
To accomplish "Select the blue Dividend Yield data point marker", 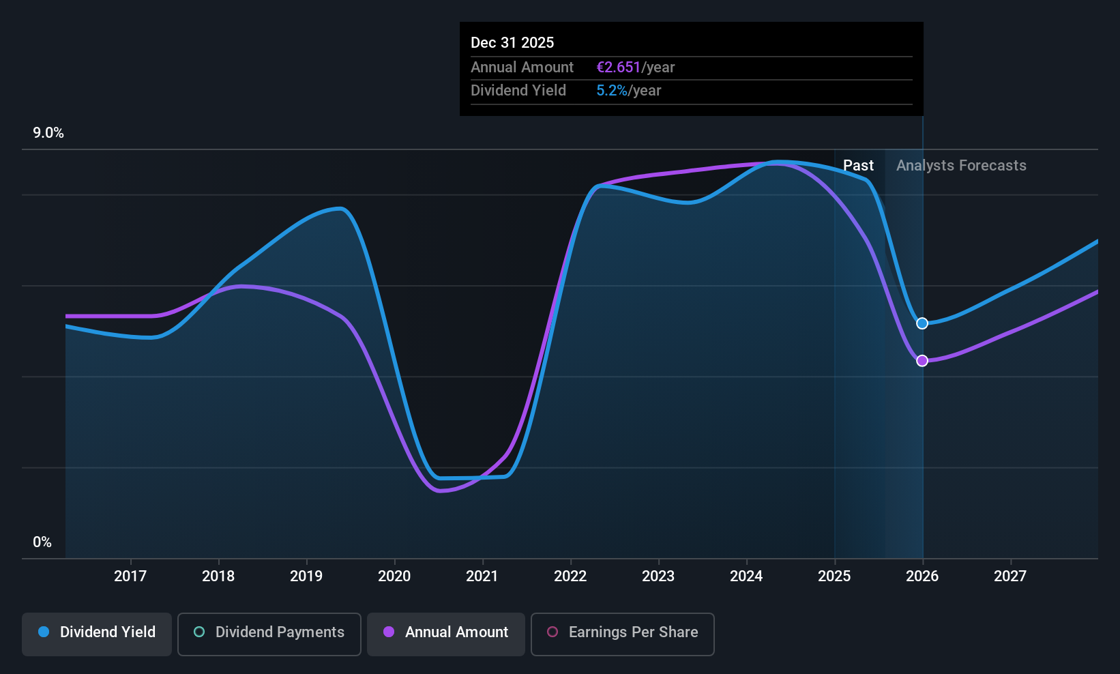I will pos(922,323).
